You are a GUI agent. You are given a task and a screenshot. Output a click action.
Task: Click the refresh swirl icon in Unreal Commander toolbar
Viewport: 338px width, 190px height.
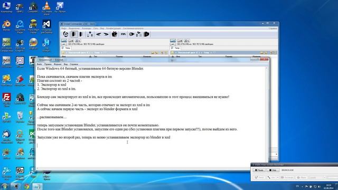(65, 34)
